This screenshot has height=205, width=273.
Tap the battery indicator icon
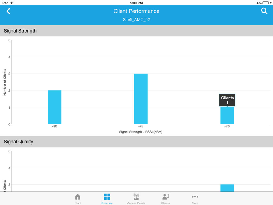pos(266,3)
